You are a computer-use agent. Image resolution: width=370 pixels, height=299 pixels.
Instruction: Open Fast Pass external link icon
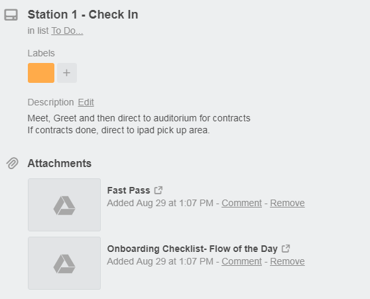(x=158, y=190)
